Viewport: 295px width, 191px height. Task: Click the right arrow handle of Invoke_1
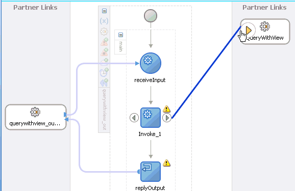[x=167, y=118]
